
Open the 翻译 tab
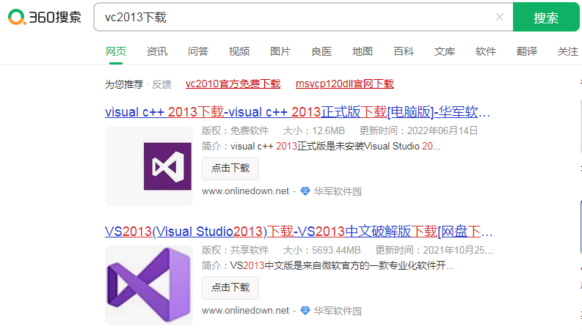coord(527,51)
